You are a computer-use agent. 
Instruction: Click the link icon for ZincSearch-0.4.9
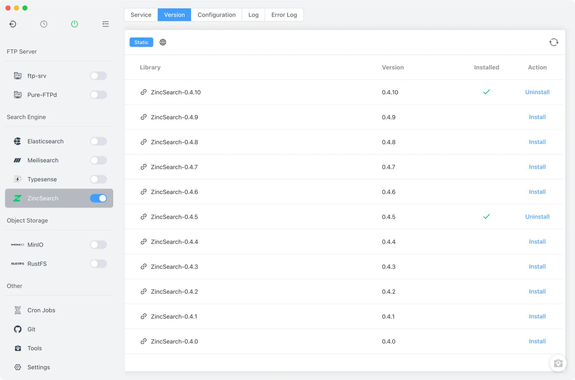[x=143, y=117]
